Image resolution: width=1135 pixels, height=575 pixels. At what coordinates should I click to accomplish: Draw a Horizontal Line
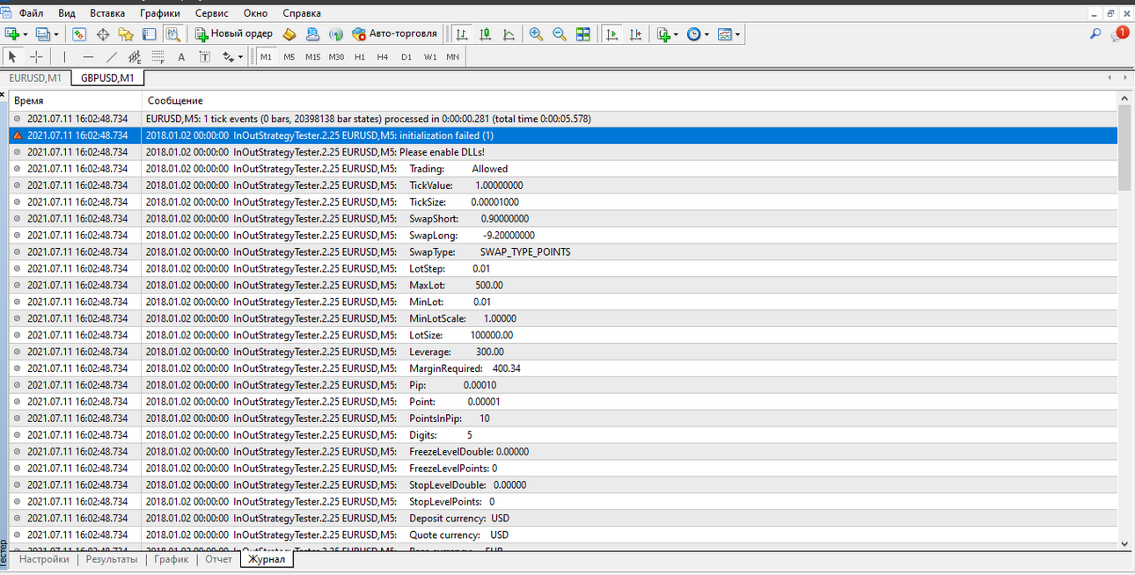click(x=88, y=56)
